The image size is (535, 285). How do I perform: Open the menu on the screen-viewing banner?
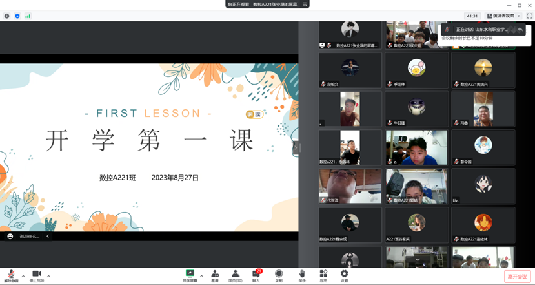[305, 4]
